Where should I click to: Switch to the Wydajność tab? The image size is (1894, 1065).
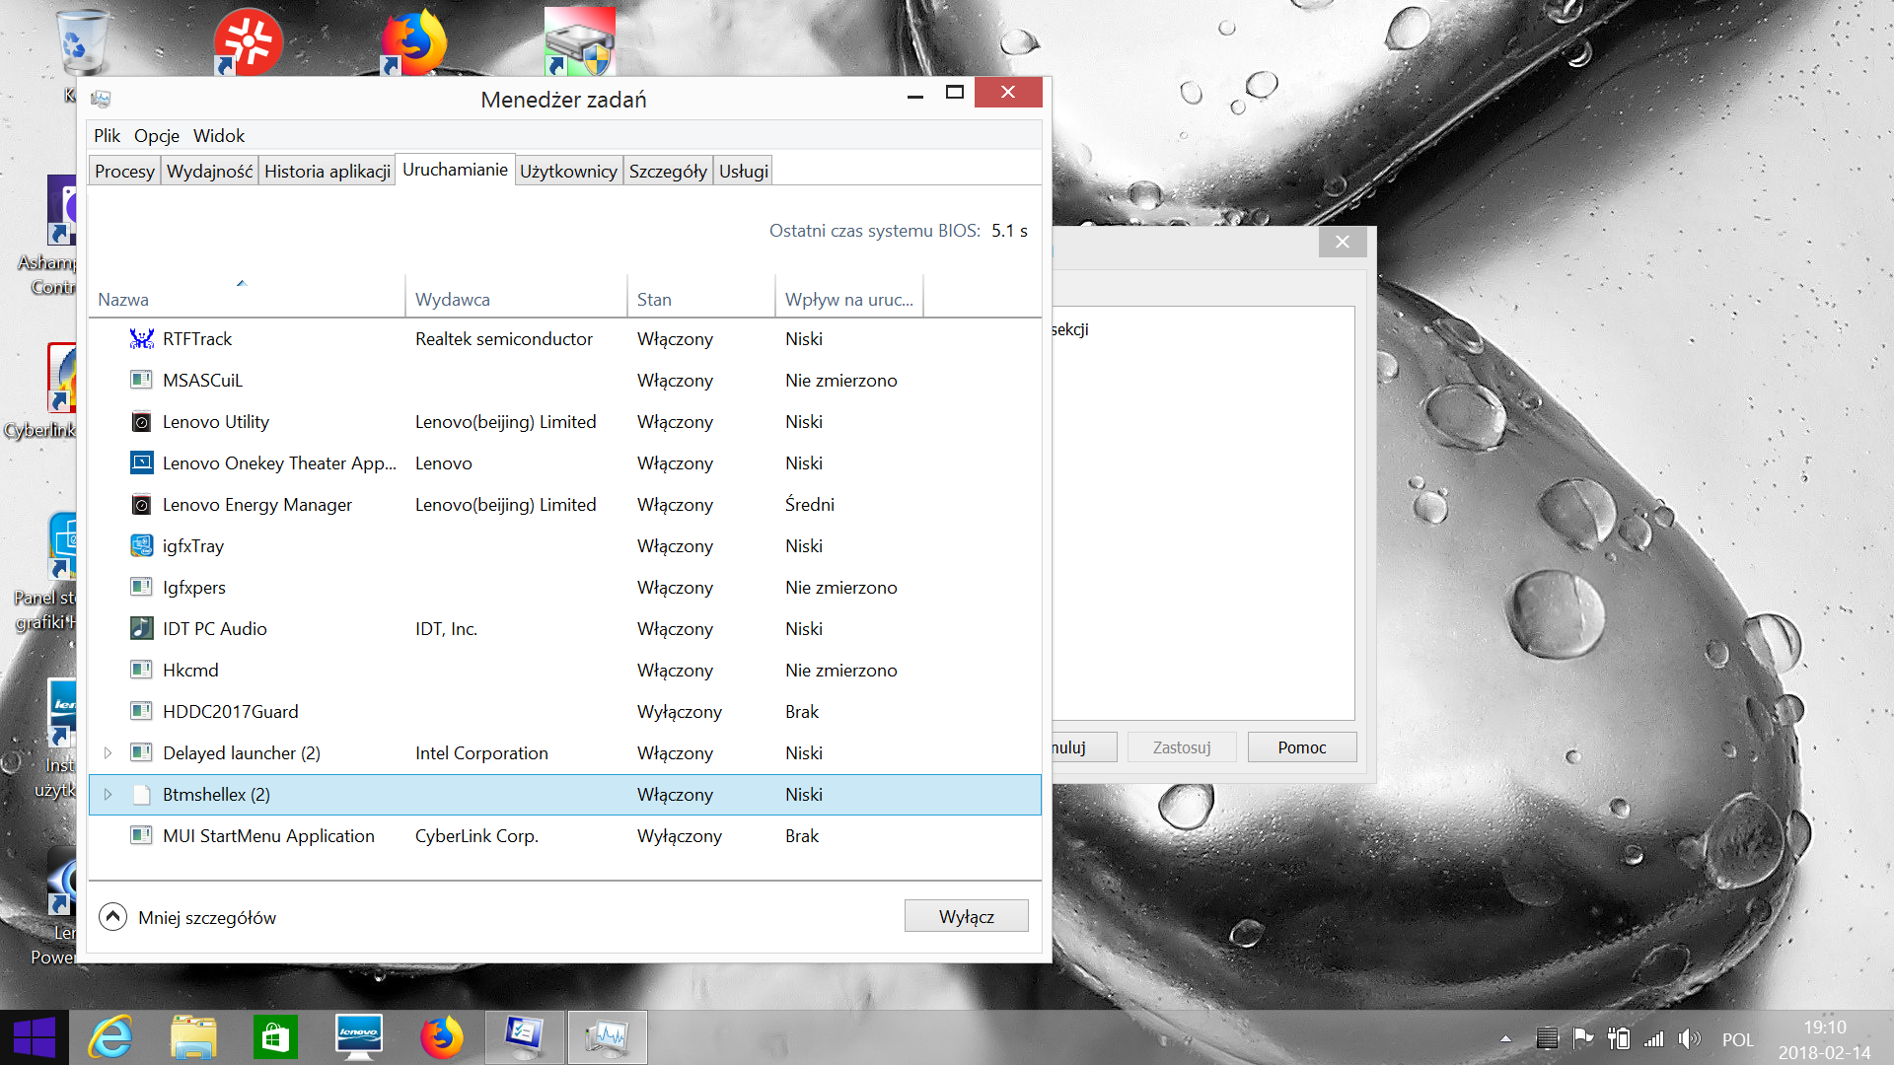point(209,171)
